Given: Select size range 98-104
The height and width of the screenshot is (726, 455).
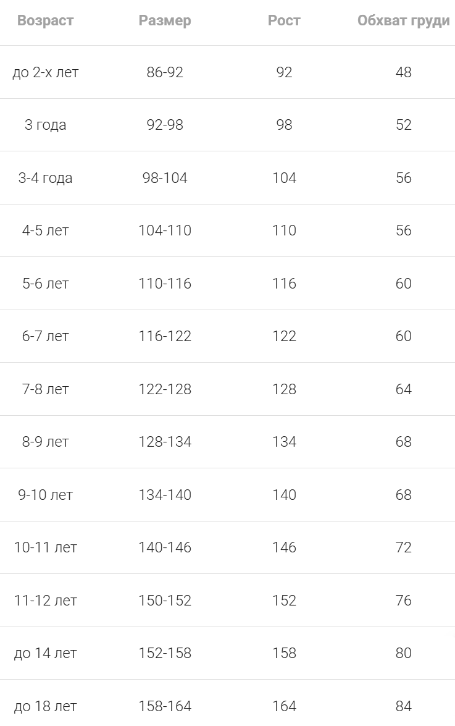Looking at the screenshot, I should 165,178.
